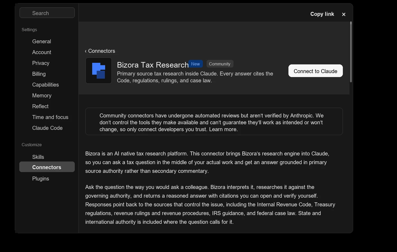Click the vertical scrollbar thumb
397x252 pixels.
pos(351,52)
